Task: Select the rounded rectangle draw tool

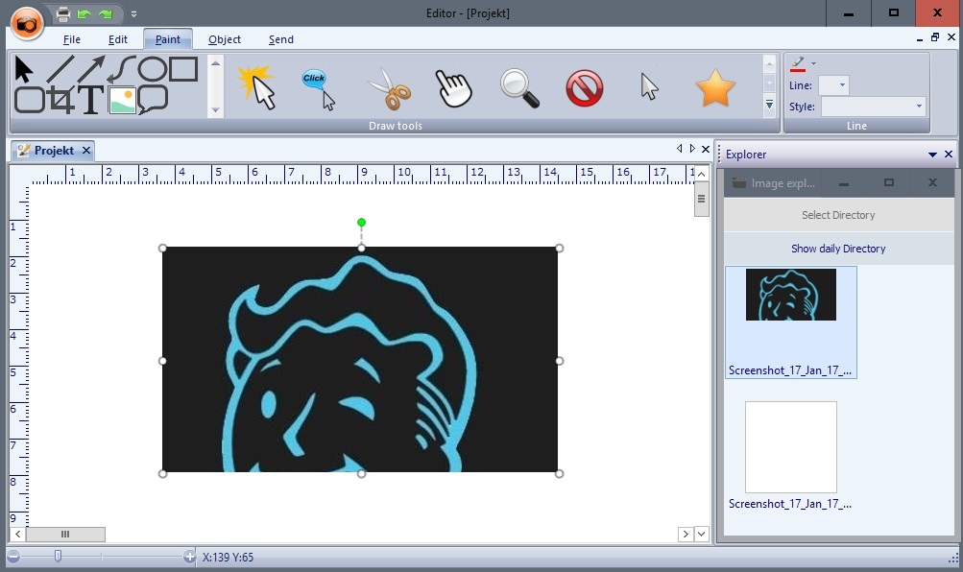Action: pos(29,100)
